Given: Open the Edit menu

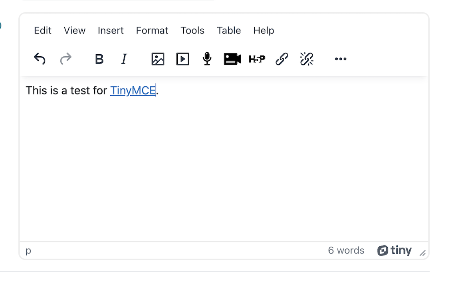Looking at the screenshot, I should pos(43,30).
